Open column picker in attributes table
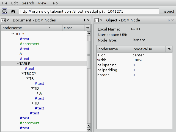The image size is (176, 132). pyautogui.click(x=169, y=49)
